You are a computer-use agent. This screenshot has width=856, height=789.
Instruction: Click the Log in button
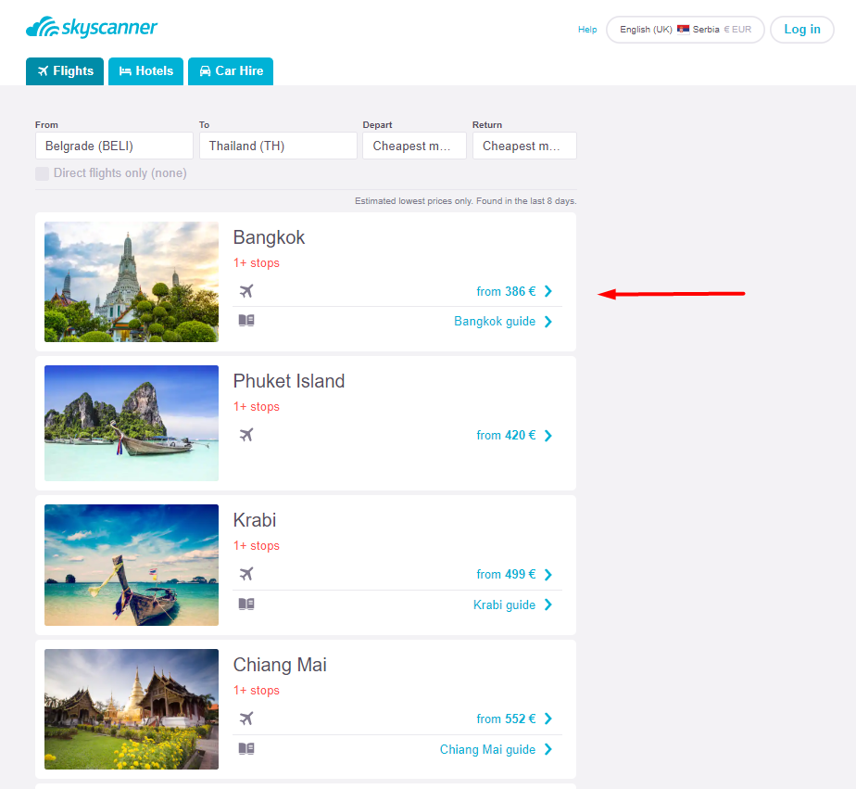point(802,30)
